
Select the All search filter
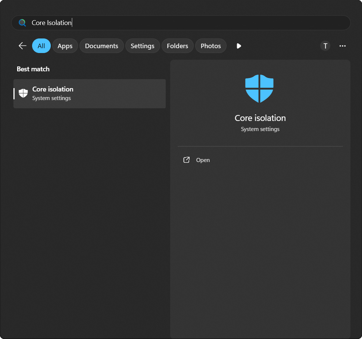click(x=41, y=46)
